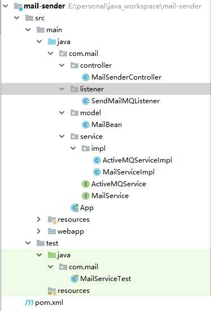211x311 pixels.
Task: Click the Maven pom.xml file icon
Action: click(x=29, y=303)
